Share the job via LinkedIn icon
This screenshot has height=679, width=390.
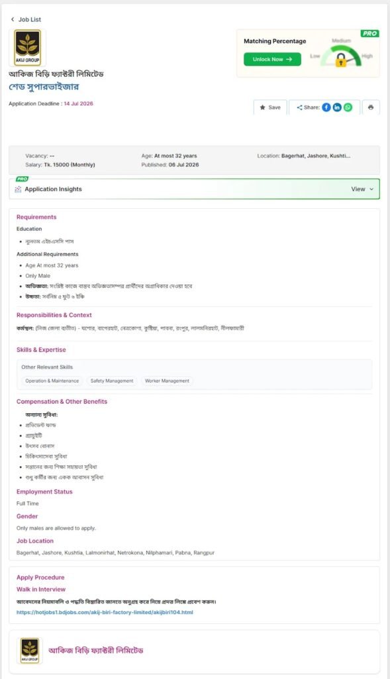pyautogui.click(x=337, y=107)
